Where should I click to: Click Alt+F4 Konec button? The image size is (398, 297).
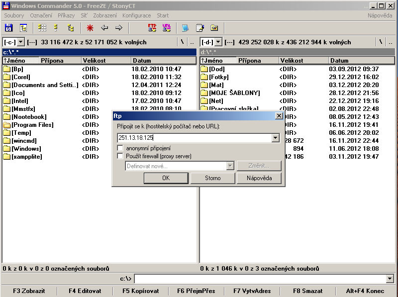pos(365,291)
